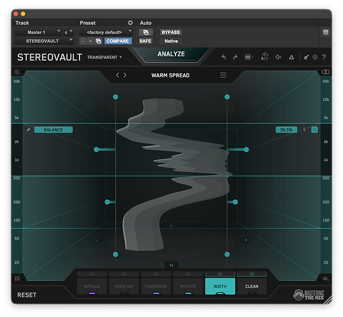Open the stacked bands layout menu icon
343x317 pixels.
coord(249,57)
